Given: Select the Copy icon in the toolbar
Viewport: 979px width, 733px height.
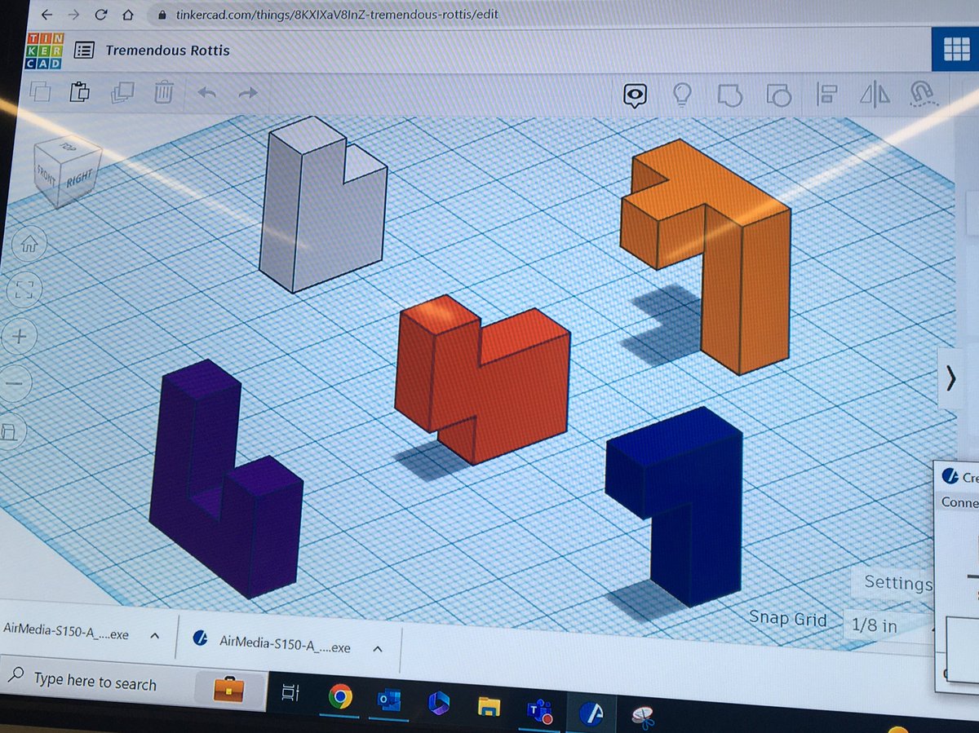Looking at the screenshot, I should (x=39, y=92).
